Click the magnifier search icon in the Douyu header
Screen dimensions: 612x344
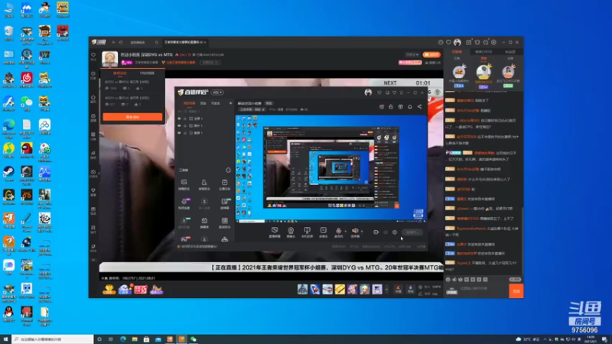point(157,42)
